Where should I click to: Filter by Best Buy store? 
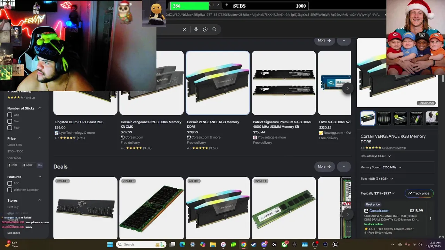pos(13,207)
